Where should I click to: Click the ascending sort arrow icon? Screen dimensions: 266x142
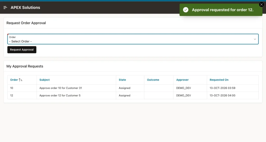coord(21,80)
